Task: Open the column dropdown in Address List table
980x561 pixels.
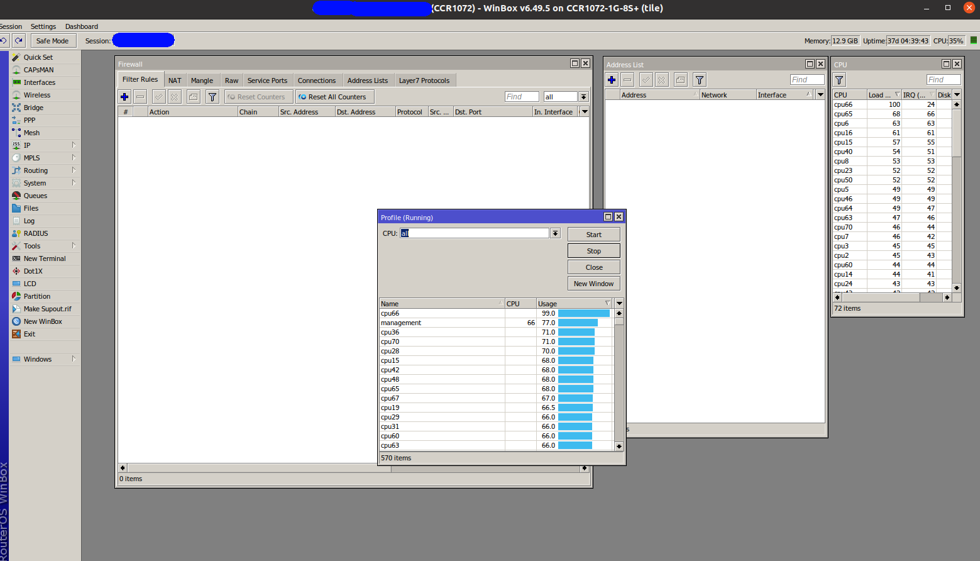Action: pyautogui.click(x=820, y=95)
